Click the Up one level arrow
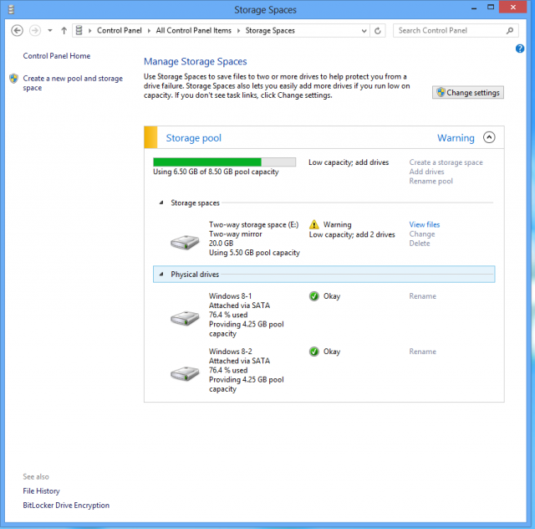 click(64, 31)
